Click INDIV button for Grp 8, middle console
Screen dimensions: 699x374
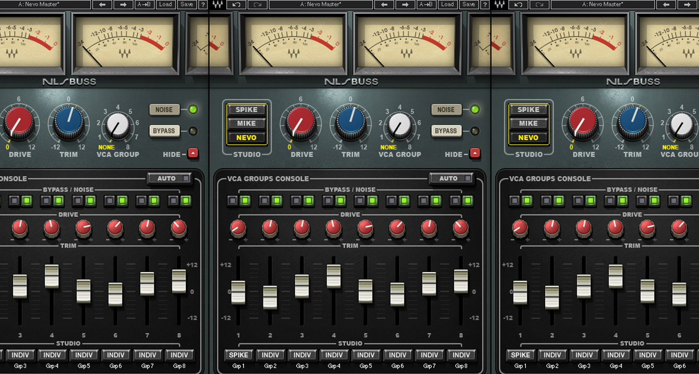(461, 355)
